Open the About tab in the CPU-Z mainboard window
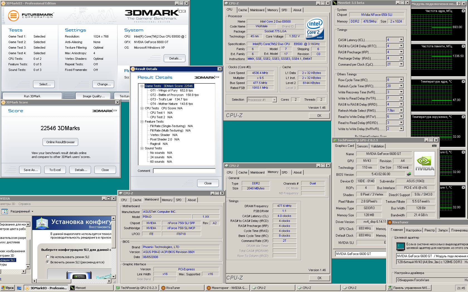This screenshot has height=292, width=468. point(192,200)
